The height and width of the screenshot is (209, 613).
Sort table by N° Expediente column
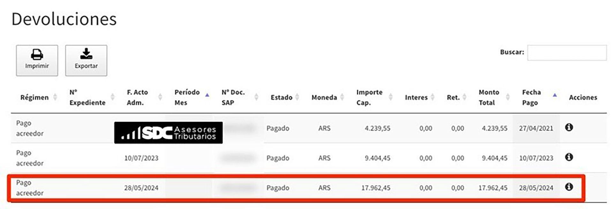pyautogui.click(x=87, y=97)
